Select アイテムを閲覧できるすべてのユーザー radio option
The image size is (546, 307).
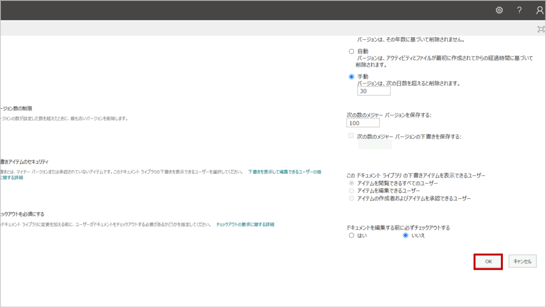(351, 183)
